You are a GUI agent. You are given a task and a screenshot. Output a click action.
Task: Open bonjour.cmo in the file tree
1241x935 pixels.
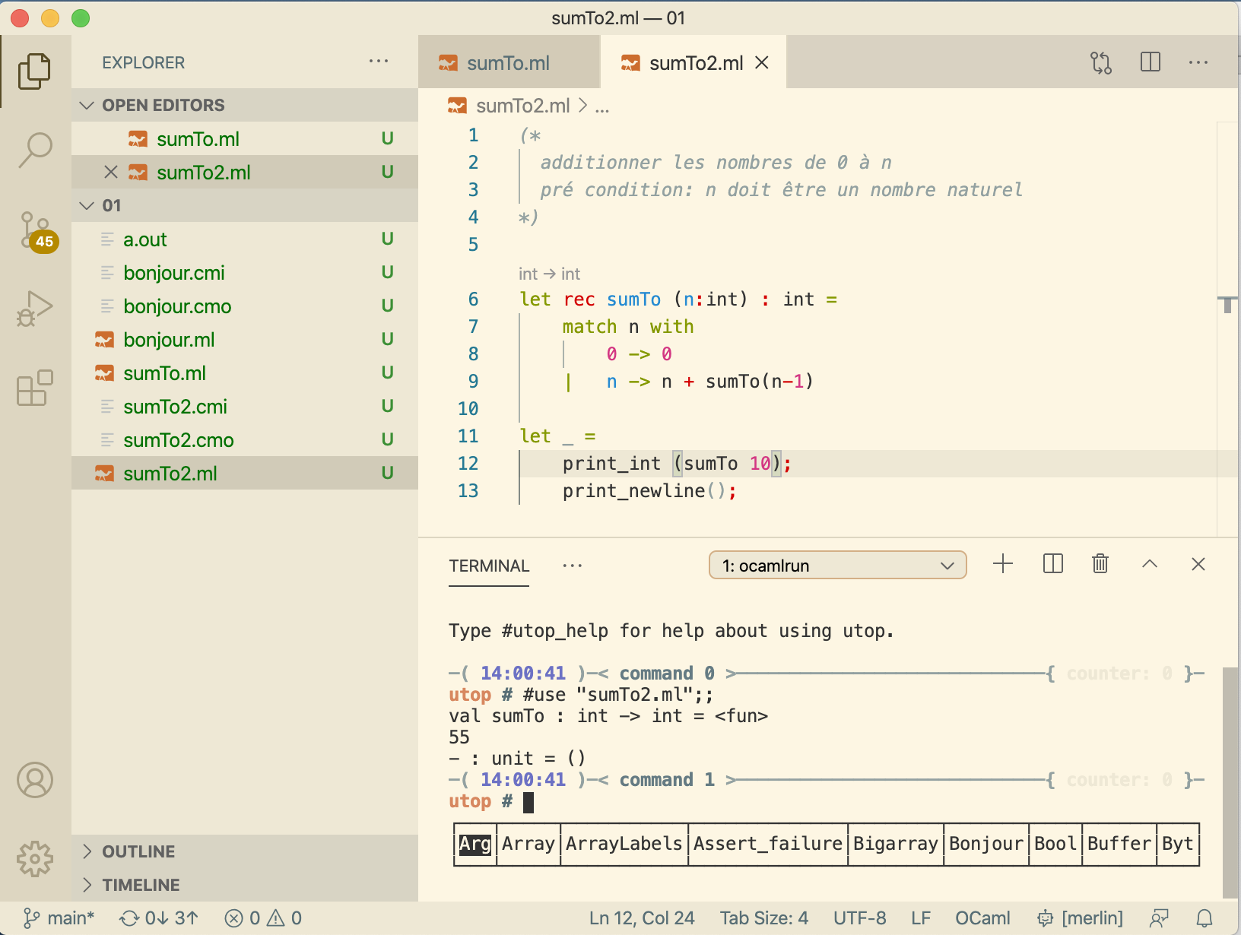coord(245,306)
